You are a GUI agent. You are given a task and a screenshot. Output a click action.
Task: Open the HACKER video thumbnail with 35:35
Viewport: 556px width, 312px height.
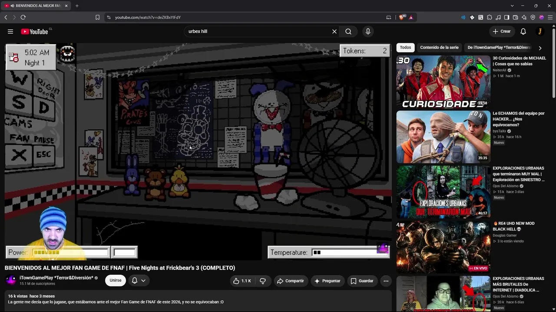(443, 137)
